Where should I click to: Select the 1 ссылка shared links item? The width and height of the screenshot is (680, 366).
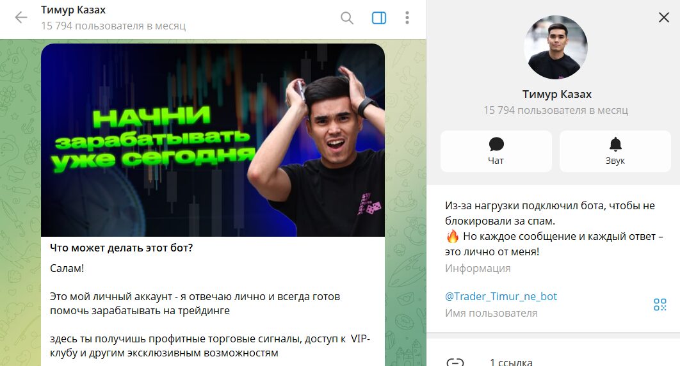(x=511, y=362)
